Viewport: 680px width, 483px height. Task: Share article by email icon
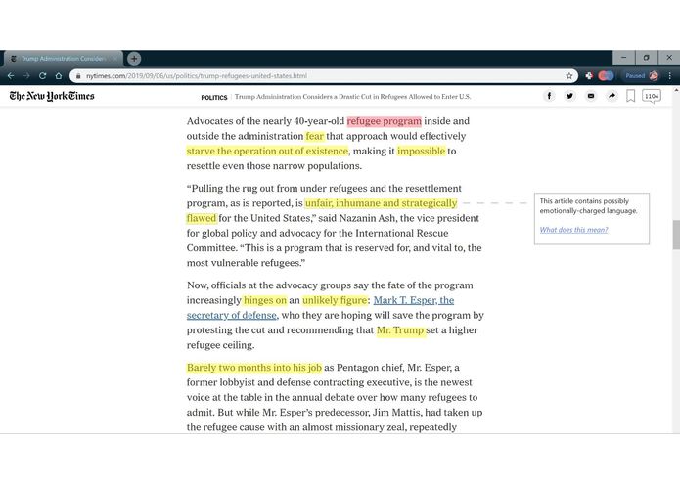click(591, 96)
